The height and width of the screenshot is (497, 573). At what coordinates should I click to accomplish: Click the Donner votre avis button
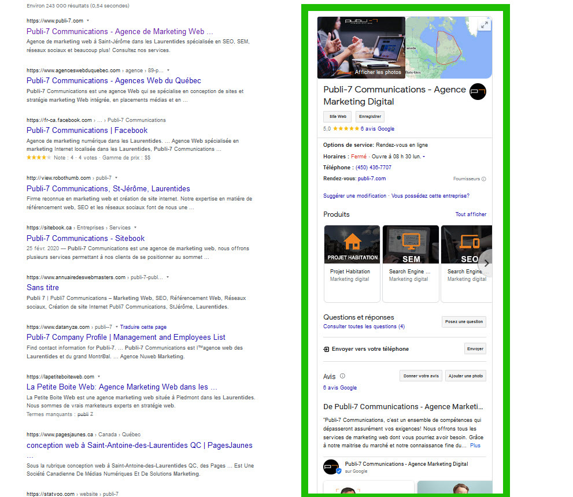coord(421,376)
